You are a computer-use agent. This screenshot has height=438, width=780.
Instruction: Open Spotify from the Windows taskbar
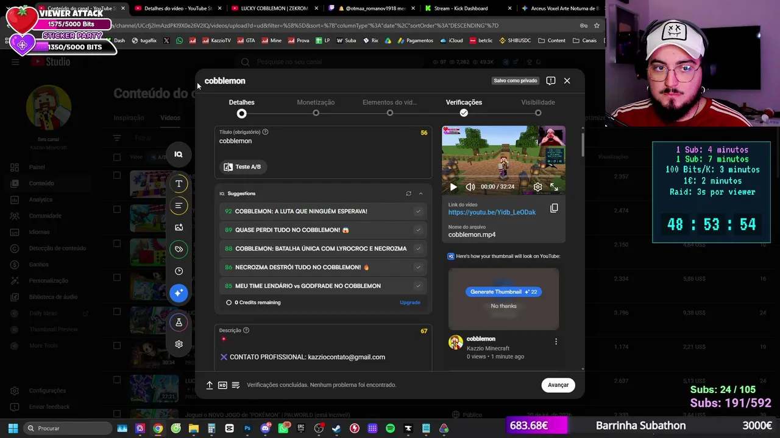tap(390, 428)
